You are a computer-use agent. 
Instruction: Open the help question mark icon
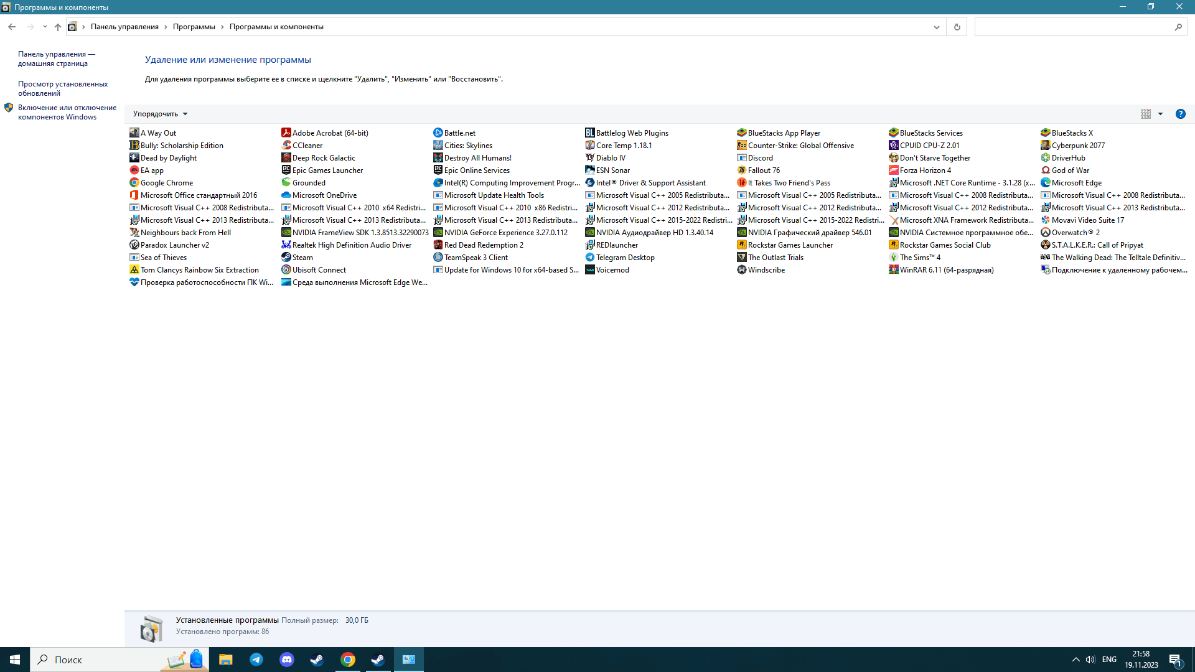click(x=1180, y=114)
